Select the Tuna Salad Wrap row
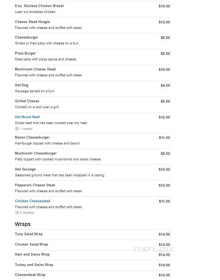 pyautogui.click(x=92, y=234)
